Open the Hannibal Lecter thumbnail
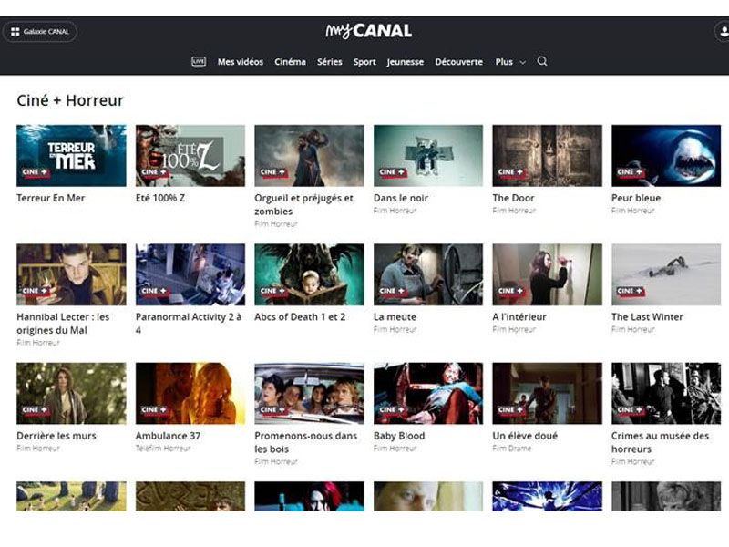729x547 pixels. click(x=71, y=274)
